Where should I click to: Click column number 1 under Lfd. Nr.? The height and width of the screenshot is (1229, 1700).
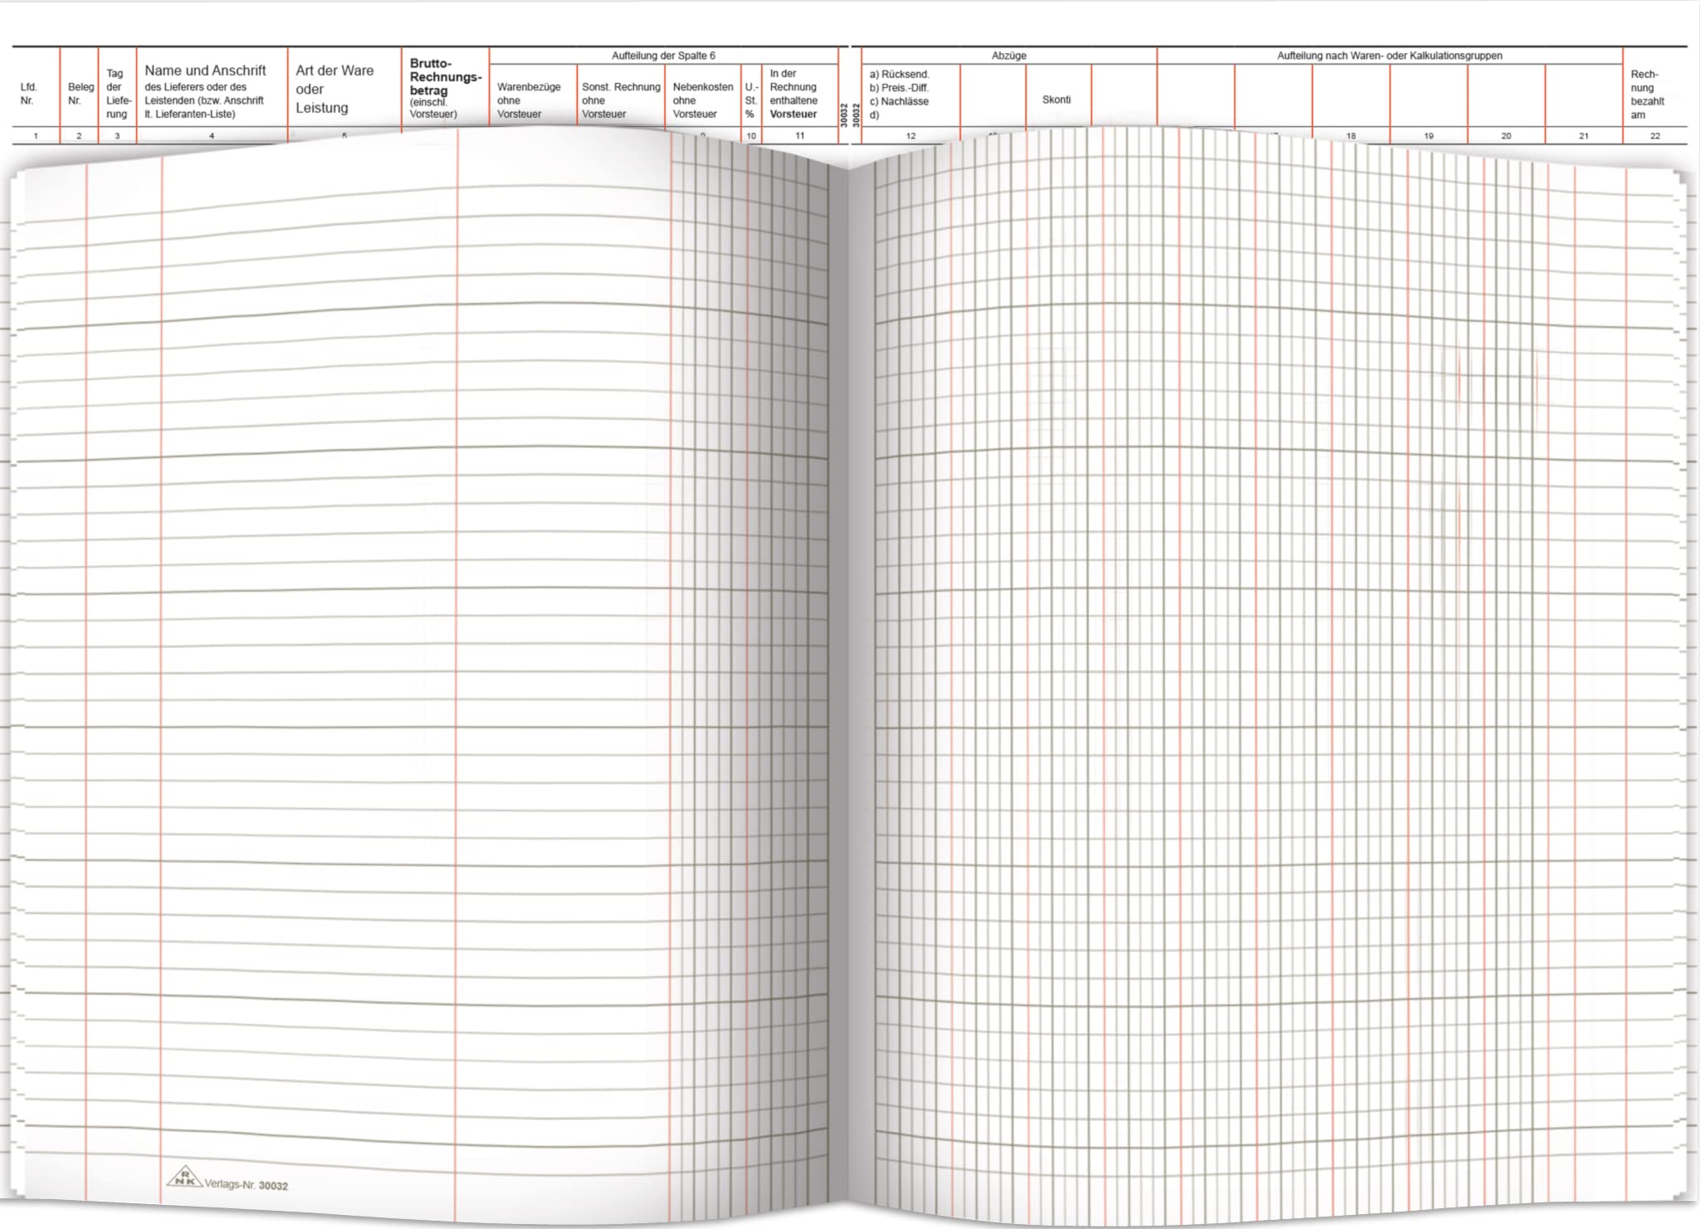click(36, 135)
